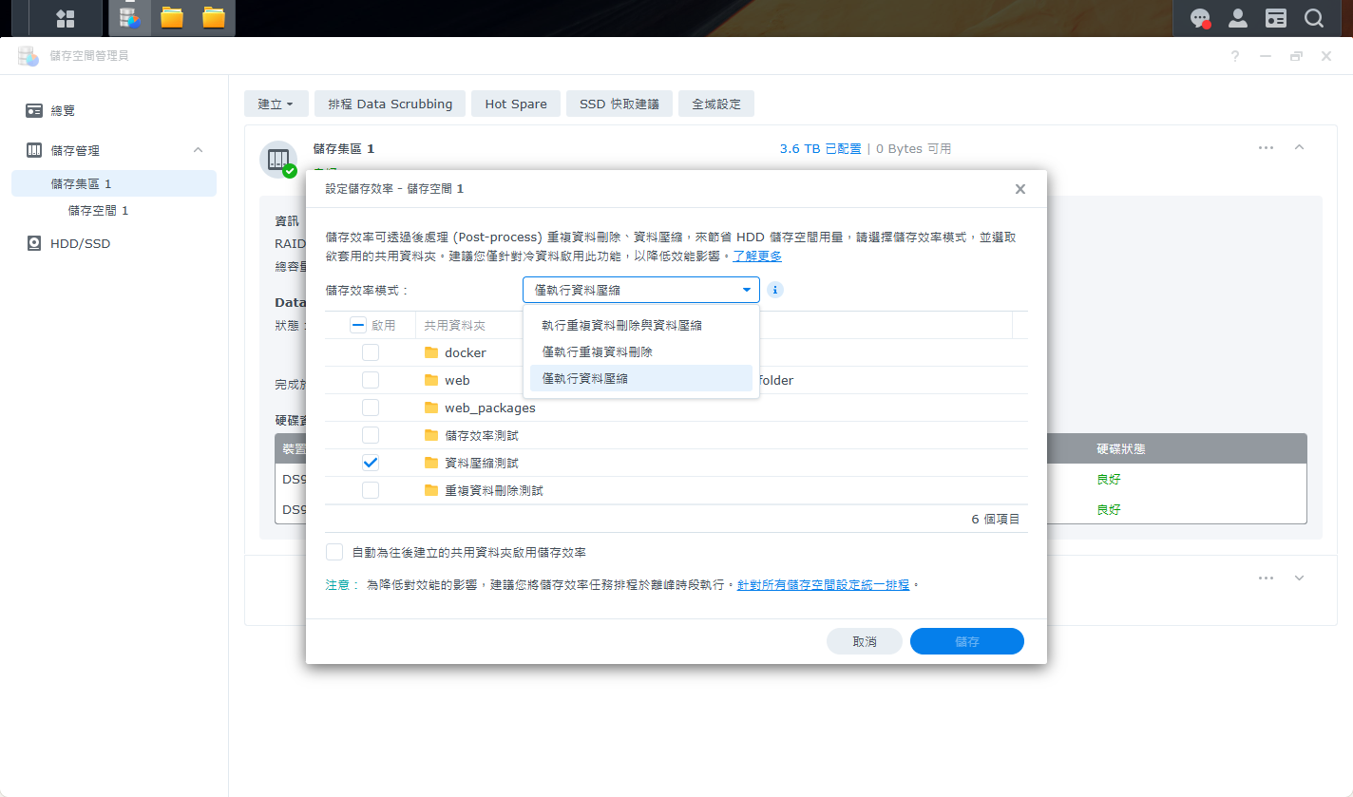Click the SSD 快取建議 button
The width and height of the screenshot is (1353, 797).
tap(619, 104)
